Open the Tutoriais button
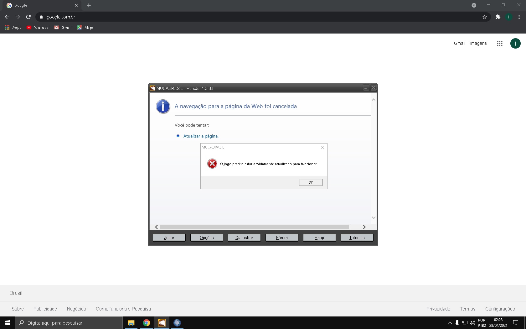 coord(357,238)
